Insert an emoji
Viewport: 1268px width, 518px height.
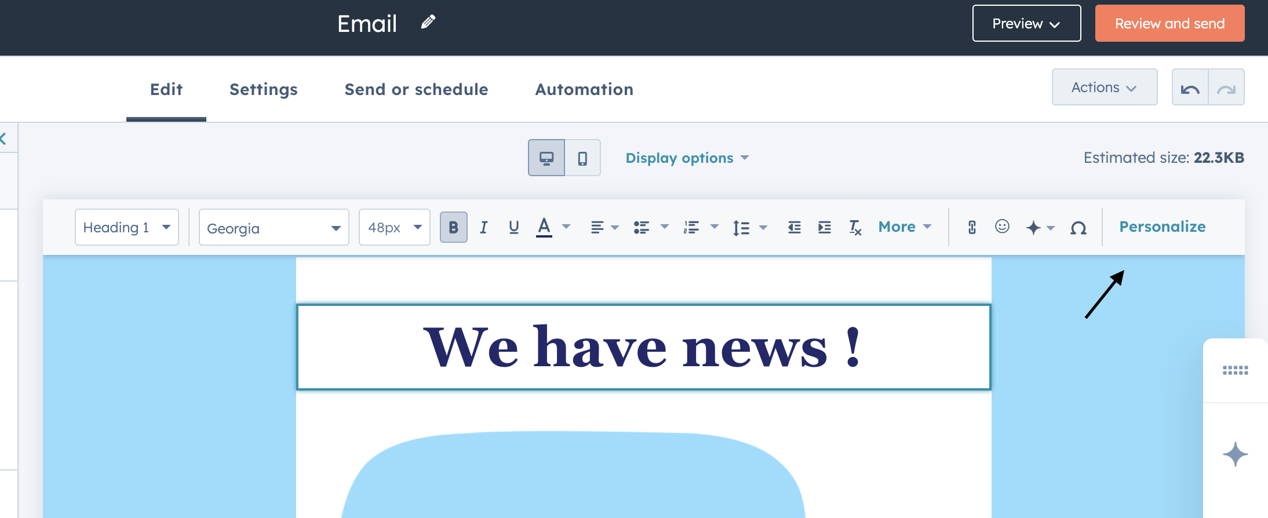pyautogui.click(x=1002, y=227)
